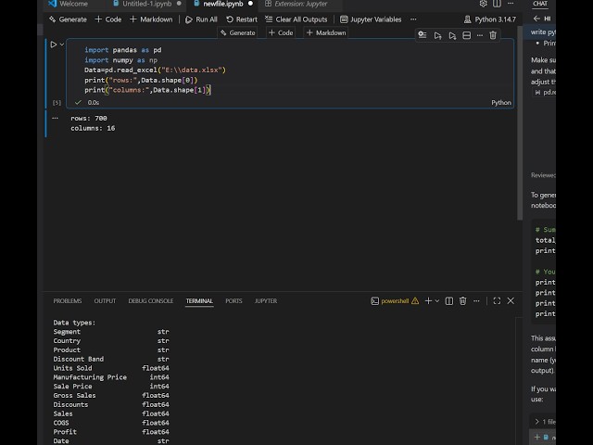Open cell output ellipsis menu
Image resolution: width=593 pixels, height=445 pixels.
tap(55, 118)
